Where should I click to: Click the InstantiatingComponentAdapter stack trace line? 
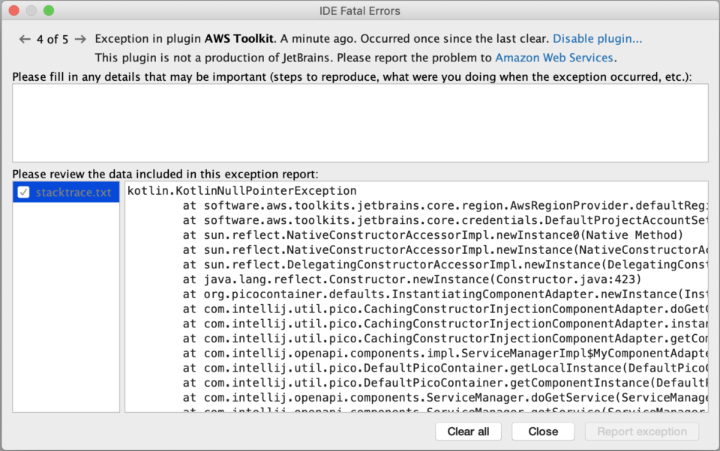[445, 294]
